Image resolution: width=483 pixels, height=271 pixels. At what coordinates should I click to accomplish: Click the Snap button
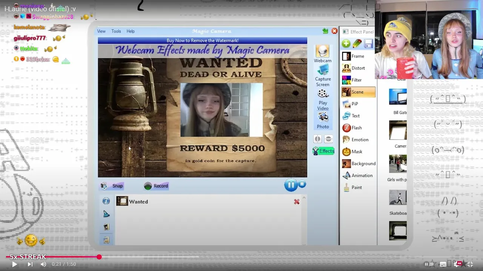coord(112,186)
